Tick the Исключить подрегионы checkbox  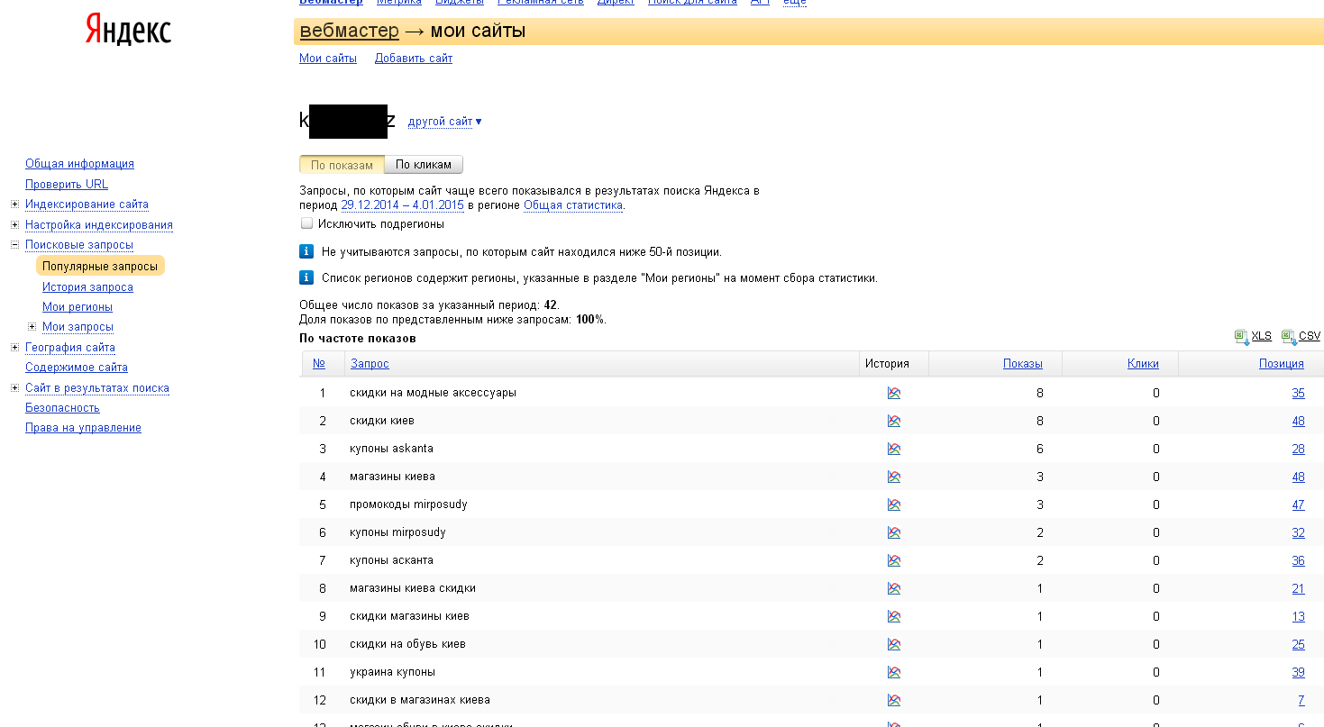(306, 223)
